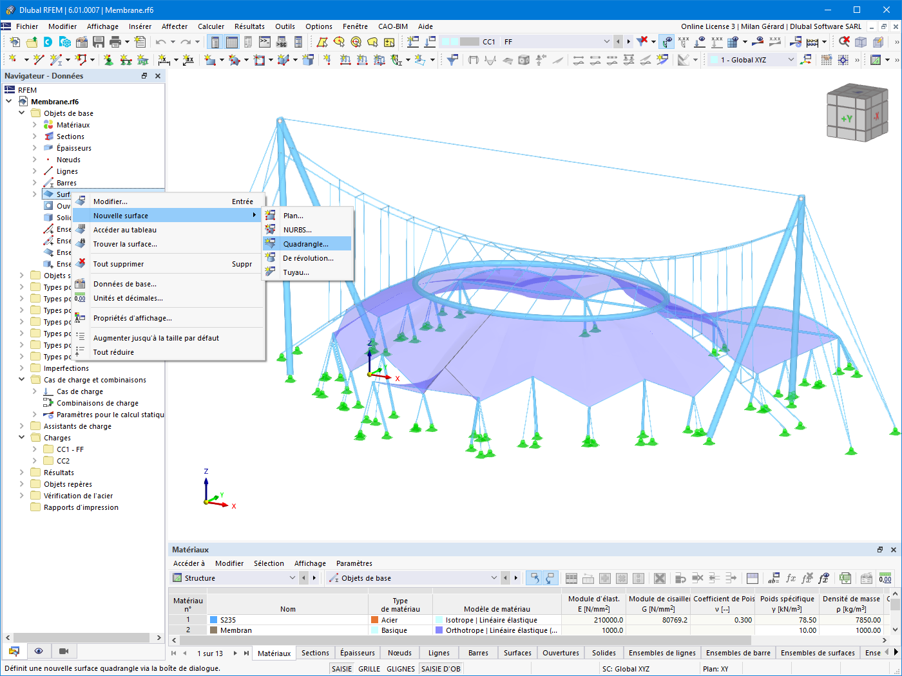Viewport: 902px width, 676px height.
Task: Click the new model icon
Action: pos(15,42)
